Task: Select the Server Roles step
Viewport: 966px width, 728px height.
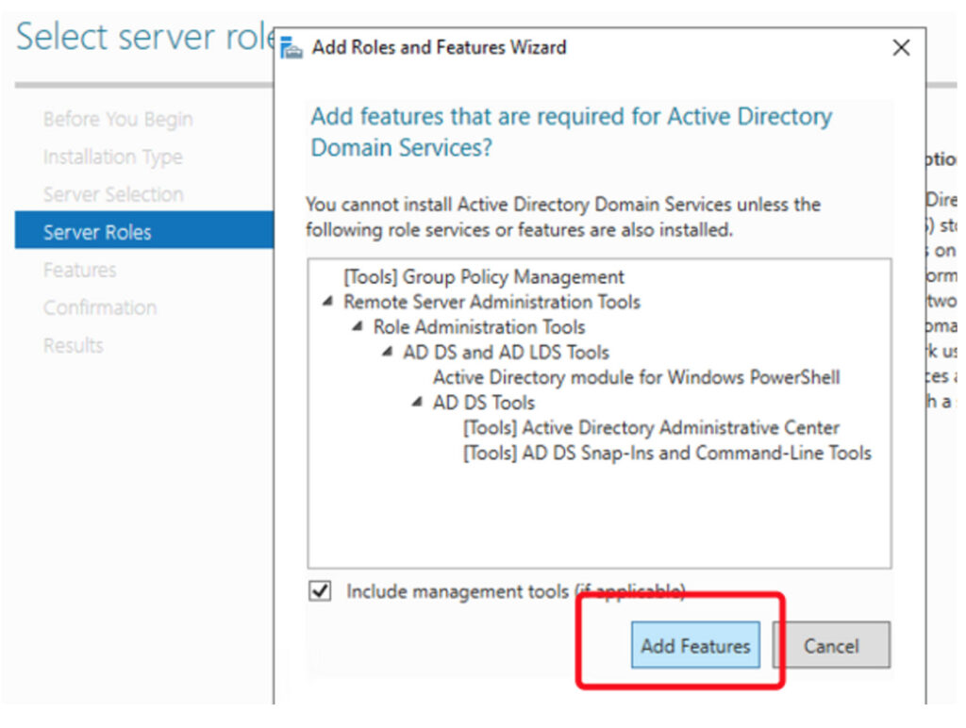Action: [x=97, y=233]
